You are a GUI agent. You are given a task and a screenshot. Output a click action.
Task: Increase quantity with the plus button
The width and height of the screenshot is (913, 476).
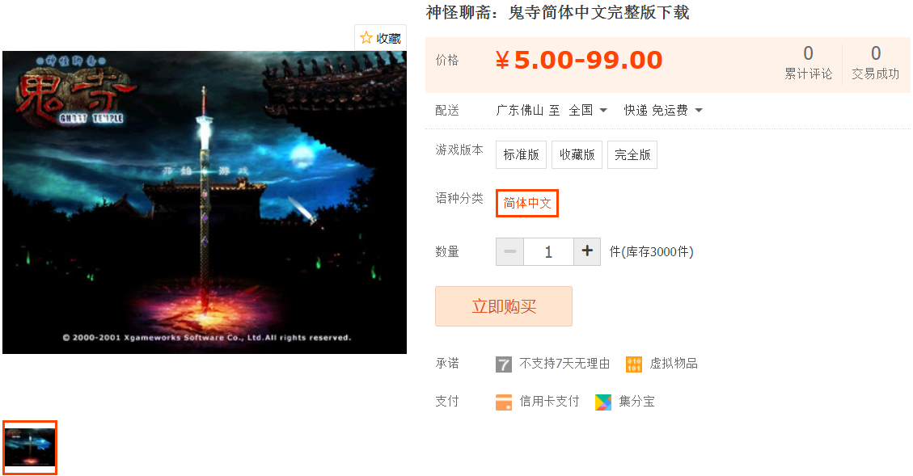587,251
